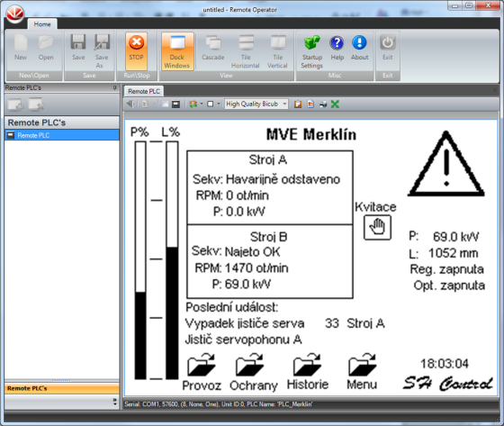Click the New file ribbon icon
Image resolution: width=504 pixels, height=426 pixels.
pyautogui.click(x=21, y=48)
